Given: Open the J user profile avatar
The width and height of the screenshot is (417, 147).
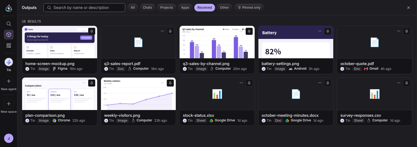Looking at the screenshot, I should [9, 138].
